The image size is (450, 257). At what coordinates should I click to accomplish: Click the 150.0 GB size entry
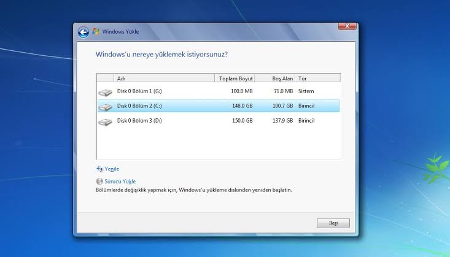pos(242,121)
